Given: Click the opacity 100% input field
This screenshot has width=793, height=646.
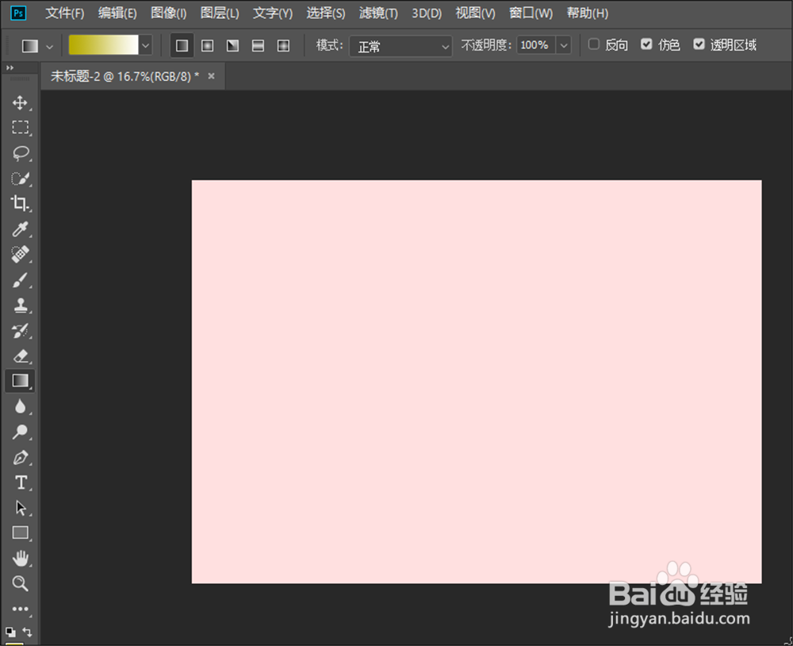Looking at the screenshot, I should coord(535,45).
